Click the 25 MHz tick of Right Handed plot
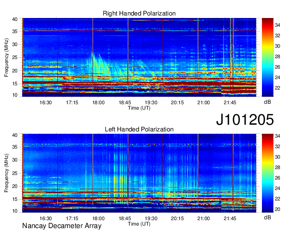Screen dimensions: 285x231 point(15,57)
